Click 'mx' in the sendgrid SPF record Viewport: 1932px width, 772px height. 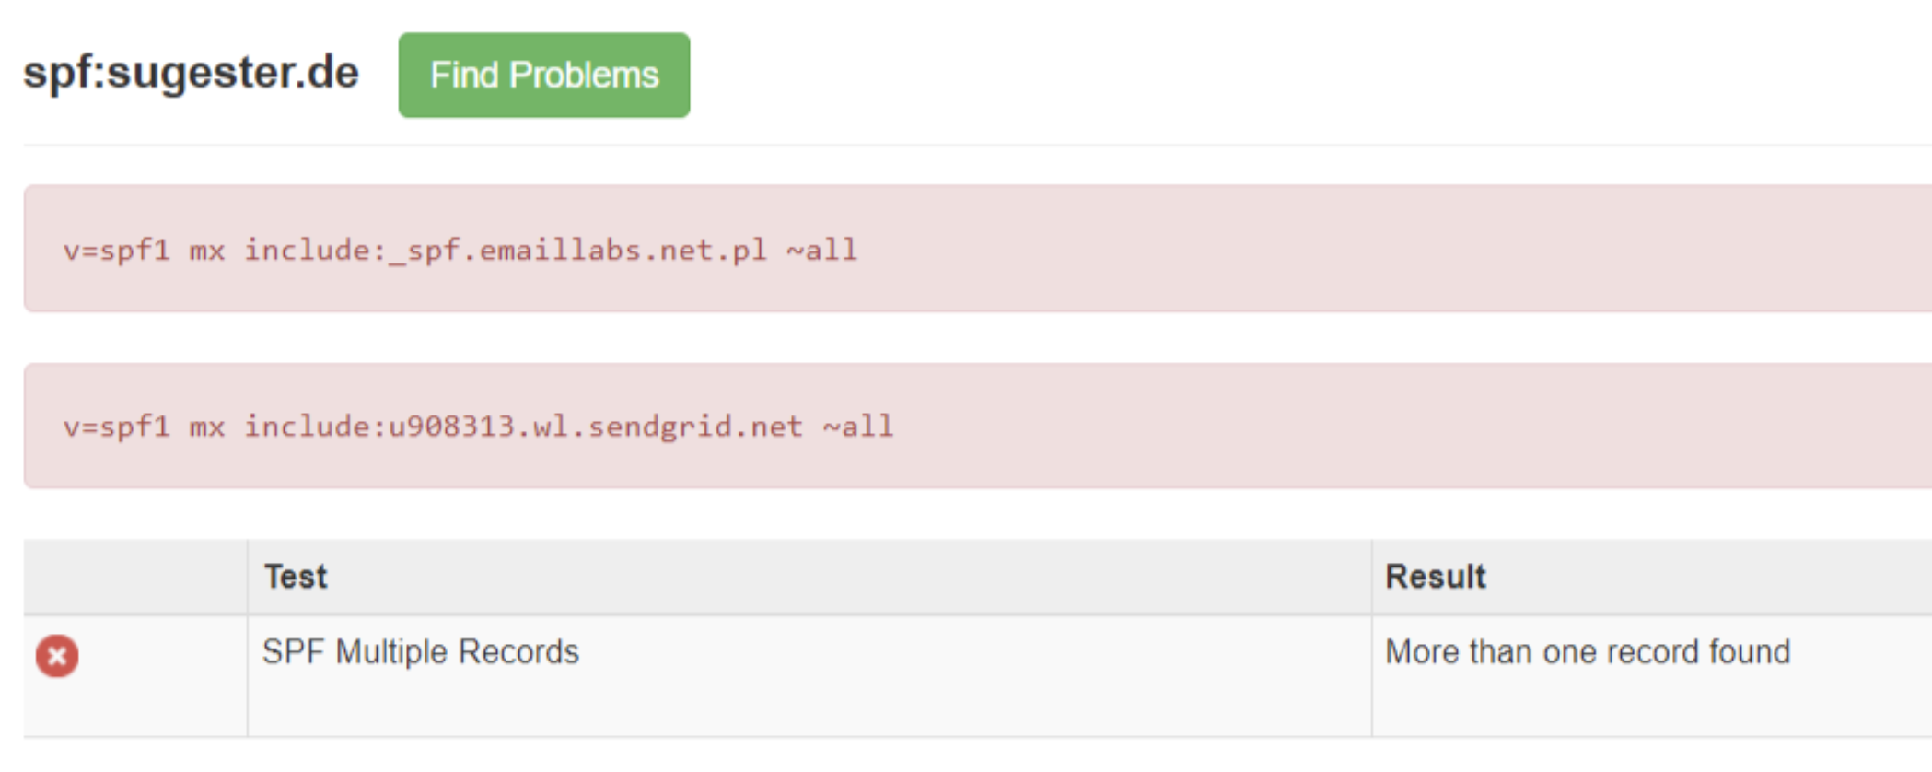(x=207, y=427)
